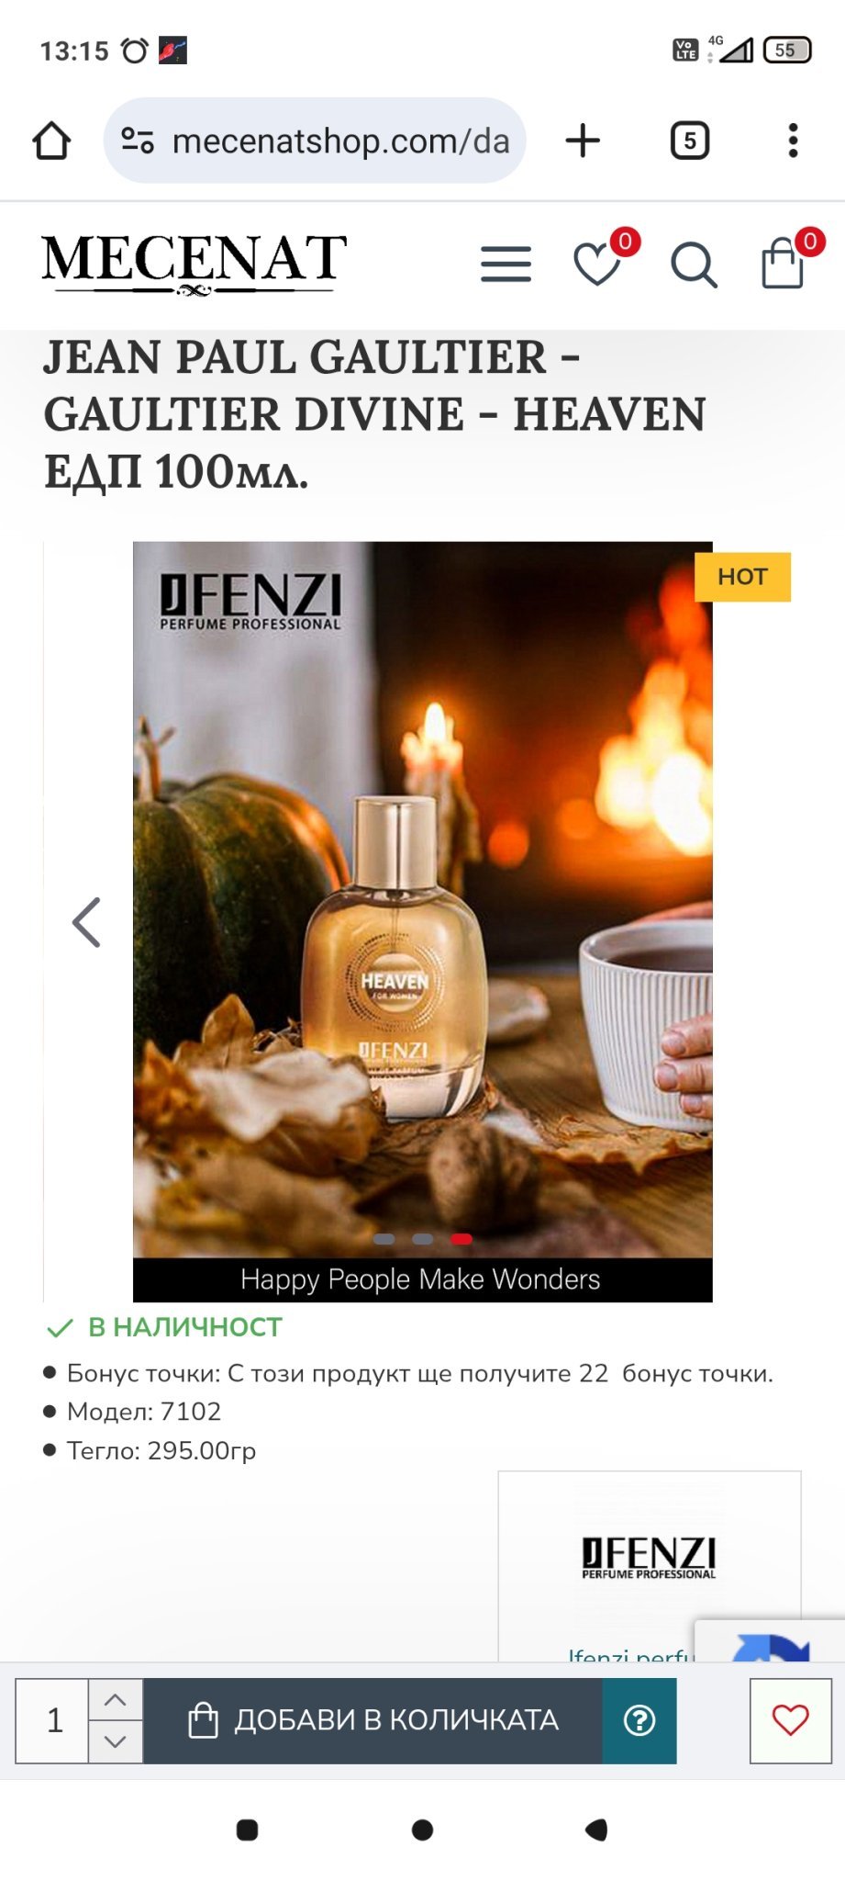The height and width of the screenshot is (1881, 845).
Task: Select the second carousel dot indicator
Action: pos(423,1239)
